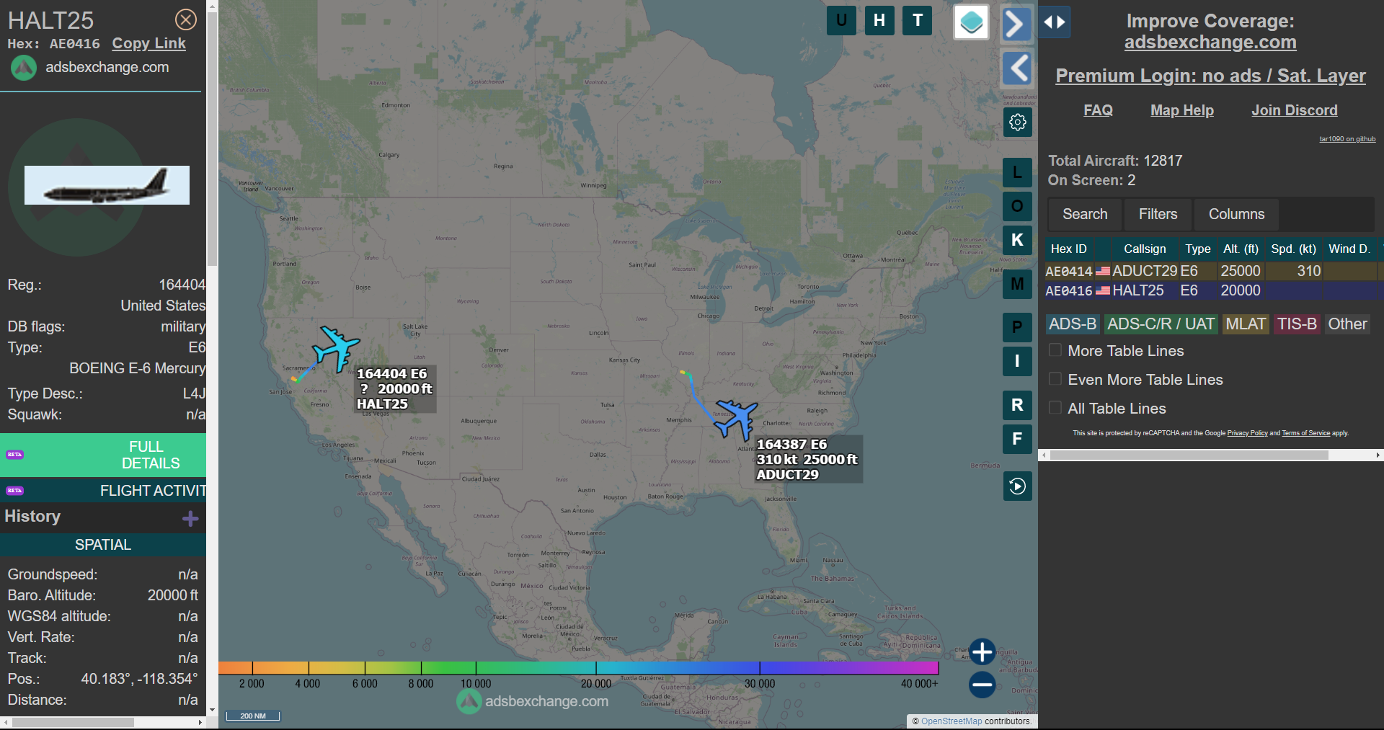Click the K map button
The height and width of the screenshot is (730, 1384).
(x=1018, y=240)
